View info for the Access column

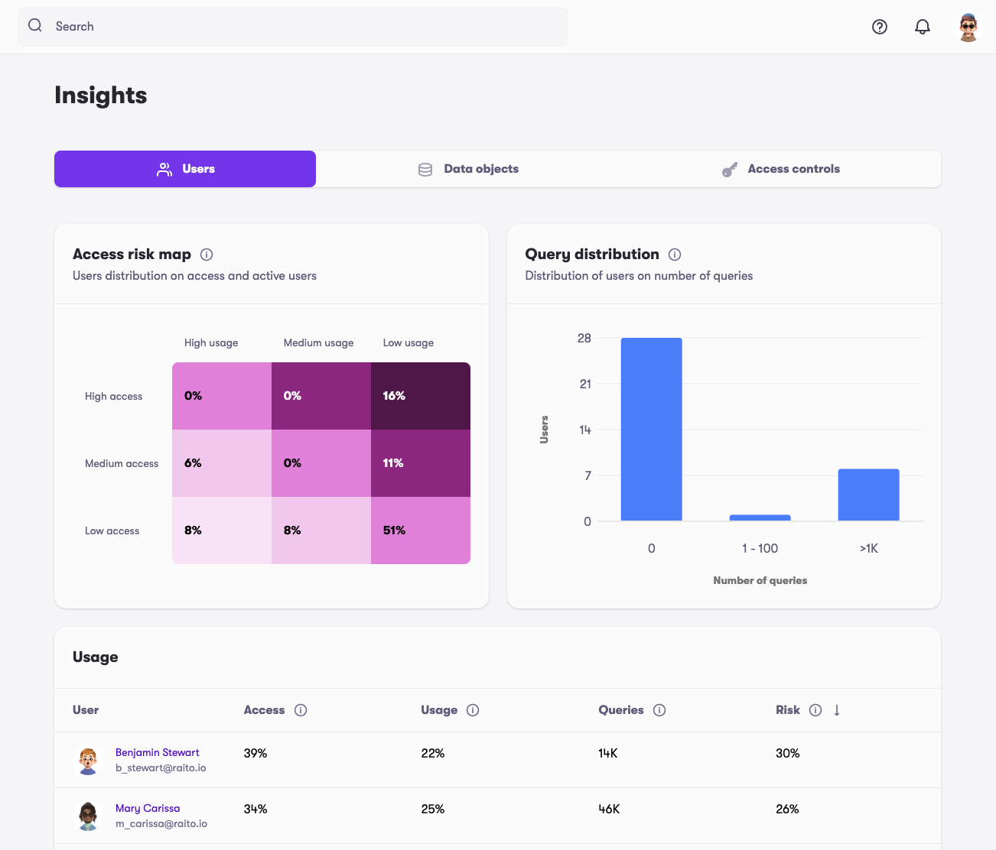tap(301, 710)
